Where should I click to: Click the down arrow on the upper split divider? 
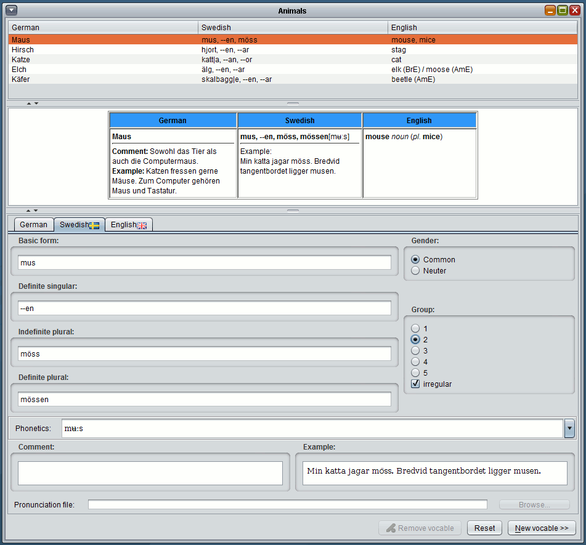click(x=36, y=103)
